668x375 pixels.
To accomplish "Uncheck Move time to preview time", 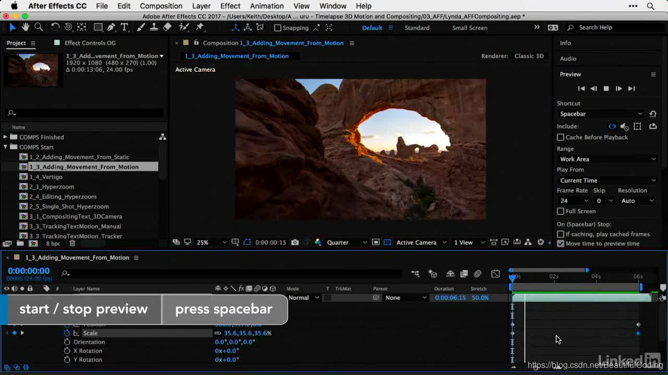I will (x=560, y=243).
